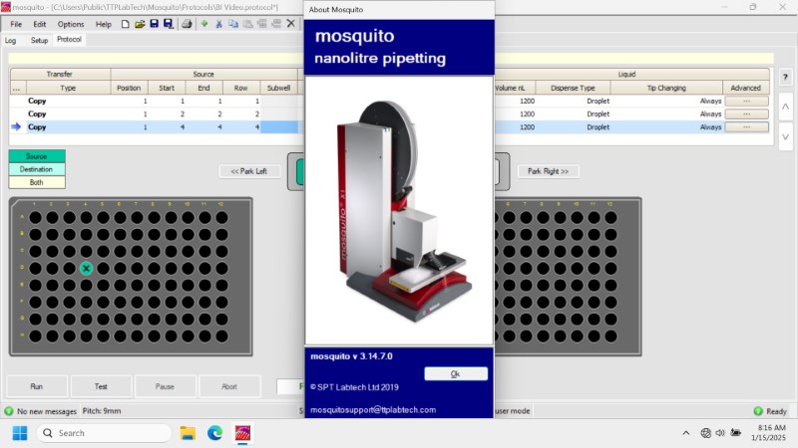Print the protocol using the printer icon
Image resolution: width=798 pixels, height=448 pixels.
tap(187, 24)
